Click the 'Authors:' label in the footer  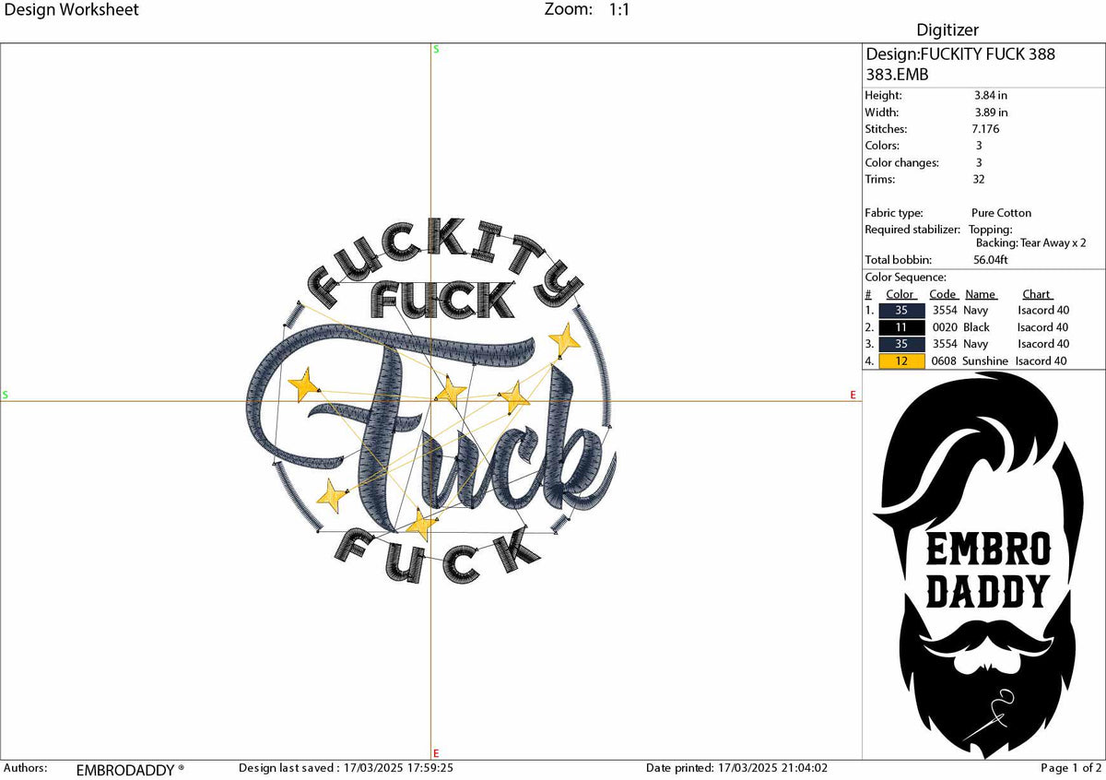pyautogui.click(x=26, y=768)
